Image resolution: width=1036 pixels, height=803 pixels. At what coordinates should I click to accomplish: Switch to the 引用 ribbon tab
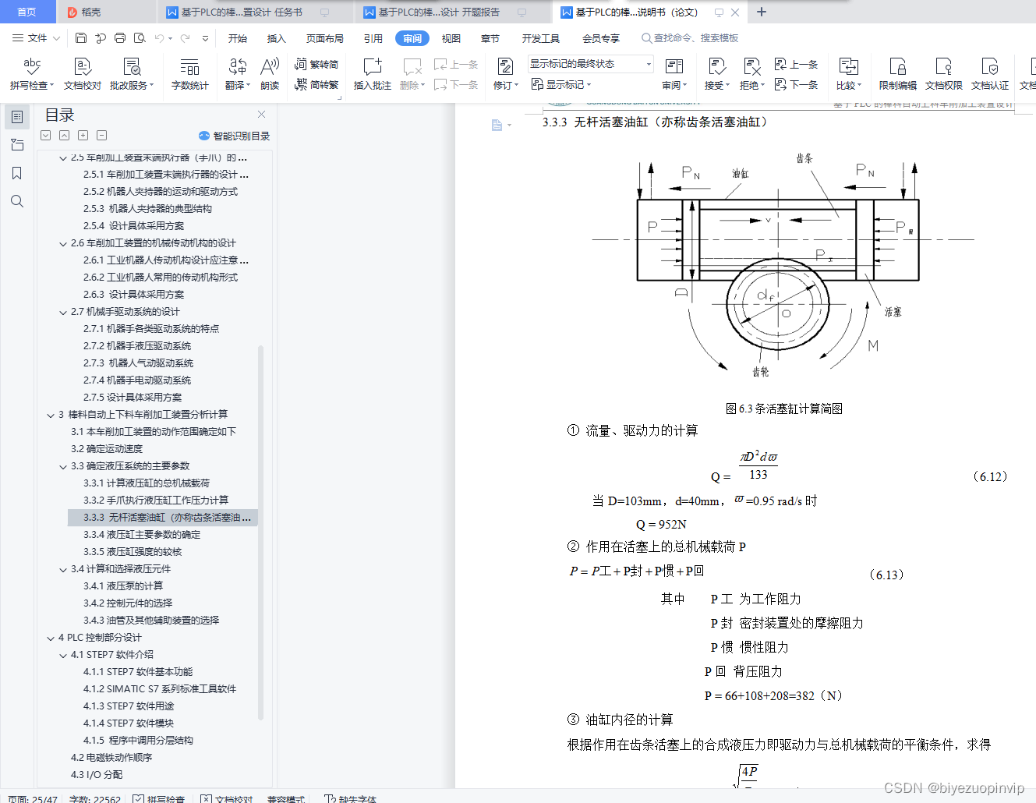coord(373,38)
